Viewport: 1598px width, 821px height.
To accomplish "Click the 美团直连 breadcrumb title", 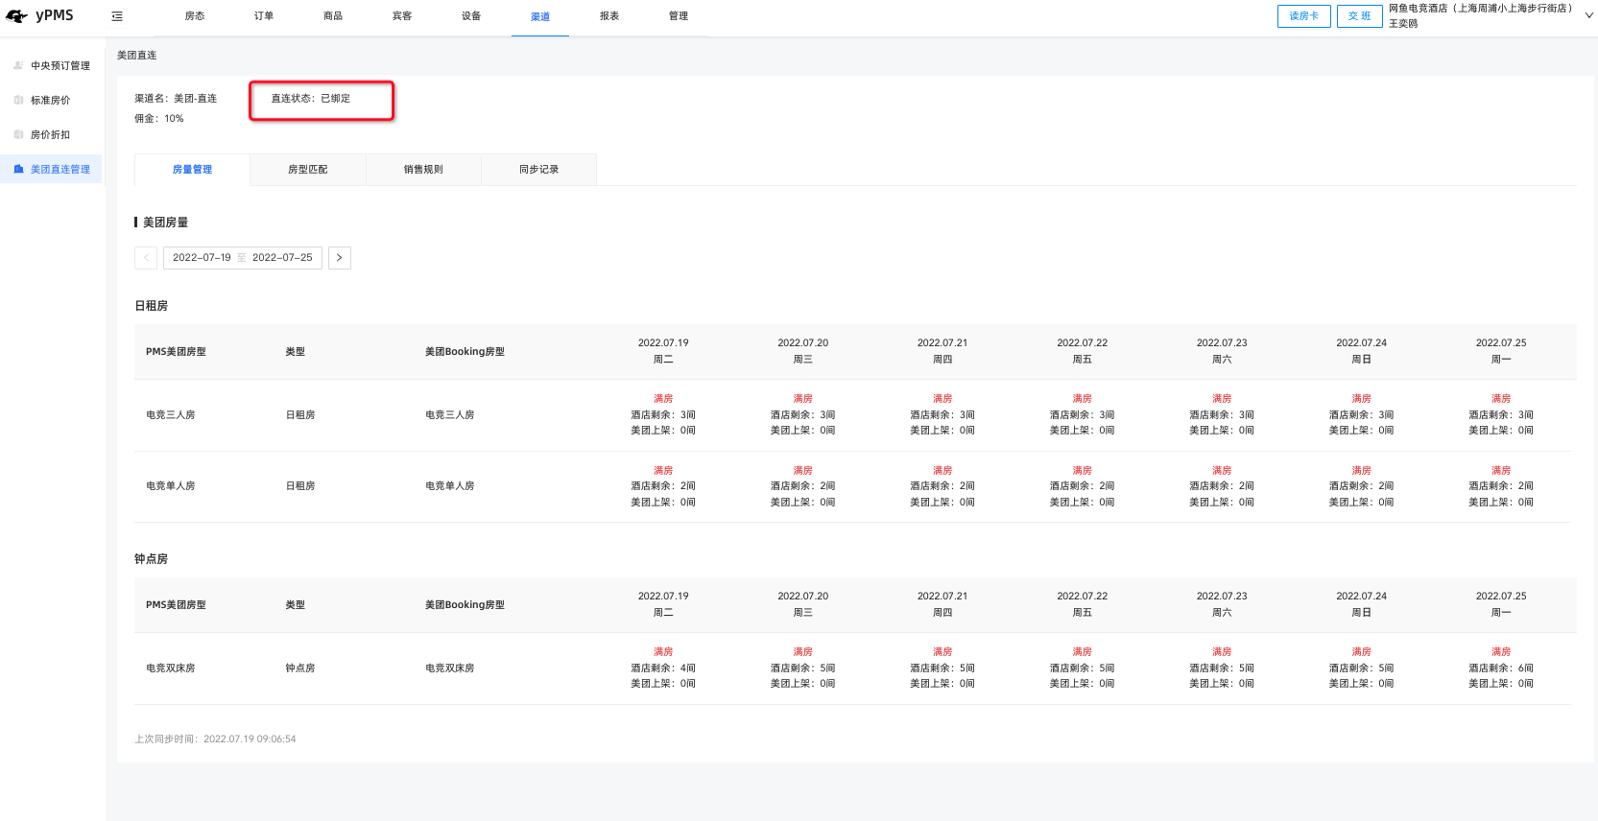I will (137, 56).
